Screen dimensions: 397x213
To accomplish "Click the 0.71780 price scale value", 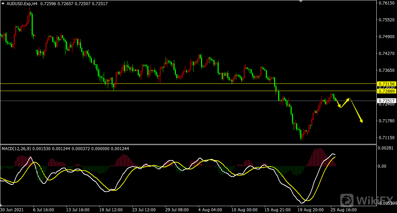I will click(x=386, y=121).
